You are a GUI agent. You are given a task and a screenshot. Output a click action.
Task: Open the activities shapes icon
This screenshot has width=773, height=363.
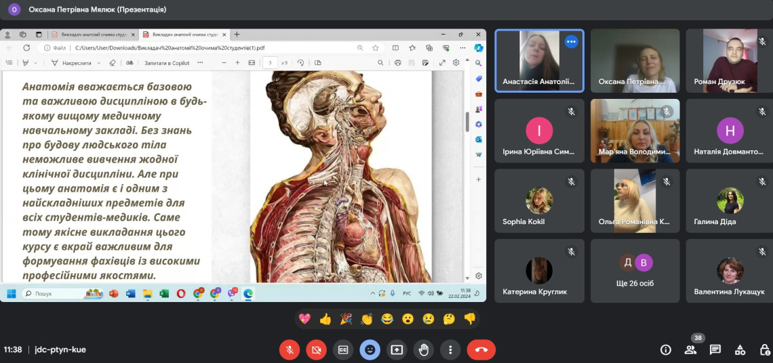pos(740,349)
